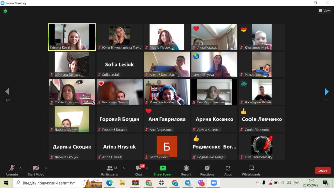The width and height of the screenshot is (334, 188).
Task: Unmute the microphone
Action: (12, 170)
